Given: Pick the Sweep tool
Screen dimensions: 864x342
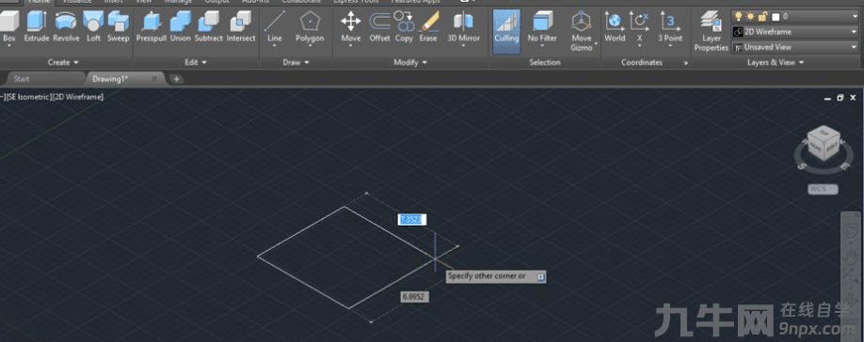Looking at the screenshot, I should coord(118,26).
